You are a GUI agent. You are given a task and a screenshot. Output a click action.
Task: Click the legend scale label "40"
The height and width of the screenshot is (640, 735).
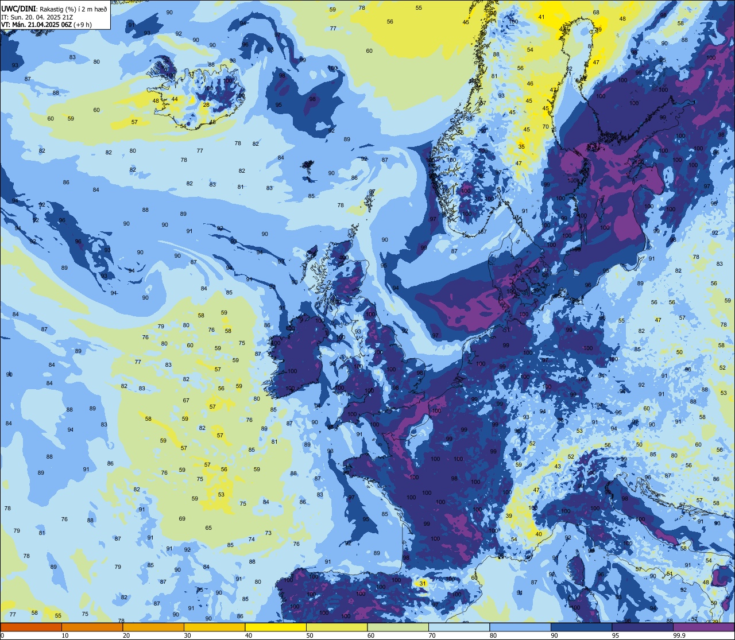pyautogui.click(x=249, y=635)
